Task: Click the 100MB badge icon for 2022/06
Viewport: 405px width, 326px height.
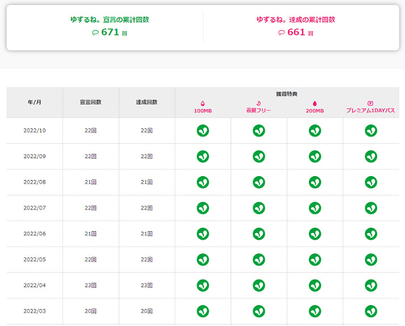Action: pos(203,233)
